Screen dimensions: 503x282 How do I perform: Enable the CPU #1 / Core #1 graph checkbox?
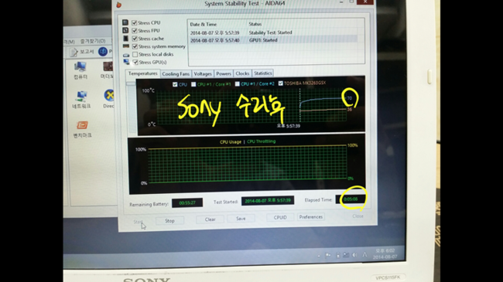coord(193,84)
